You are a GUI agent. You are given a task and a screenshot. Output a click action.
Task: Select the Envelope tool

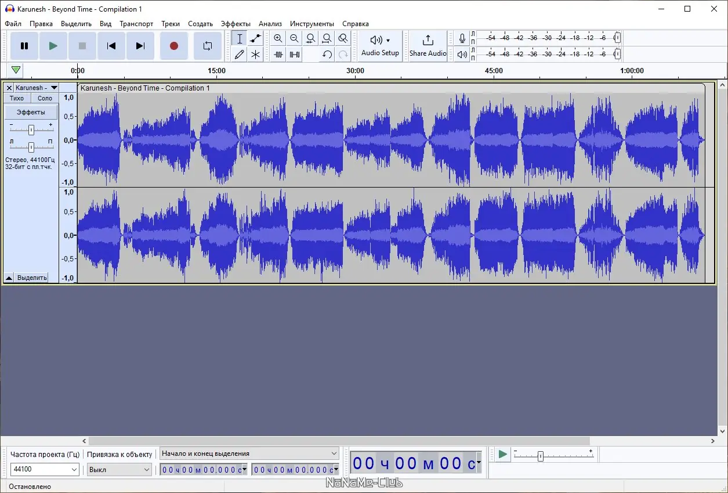[x=255, y=39]
